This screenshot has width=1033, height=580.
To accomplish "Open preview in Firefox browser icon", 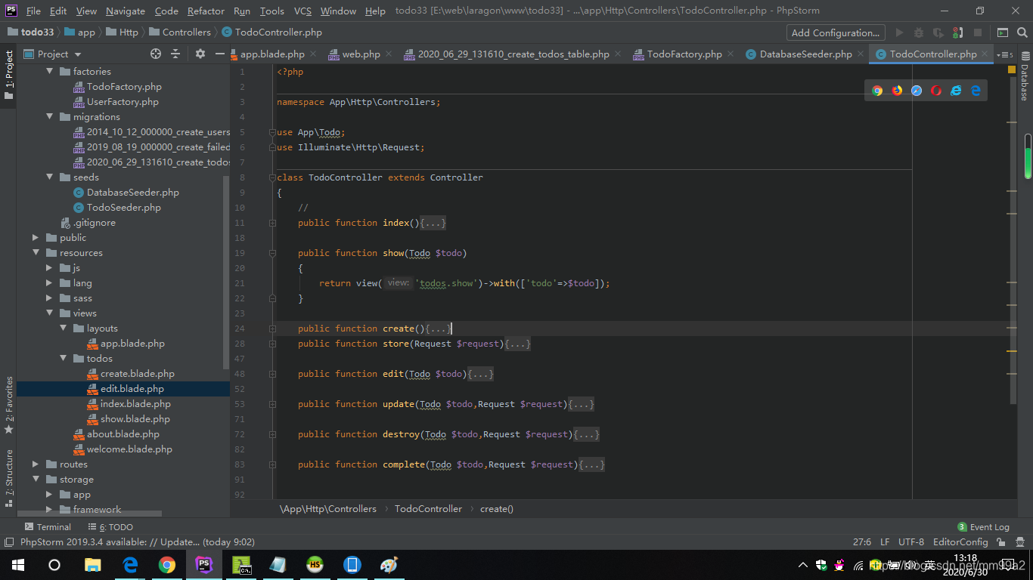I will 897,91.
